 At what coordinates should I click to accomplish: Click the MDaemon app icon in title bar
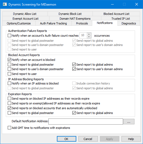[x=5, y=4]
